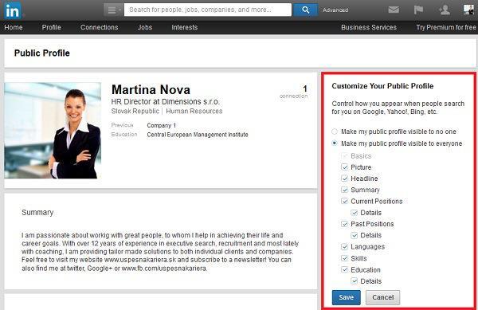Open the Jobs menu item

145,27
